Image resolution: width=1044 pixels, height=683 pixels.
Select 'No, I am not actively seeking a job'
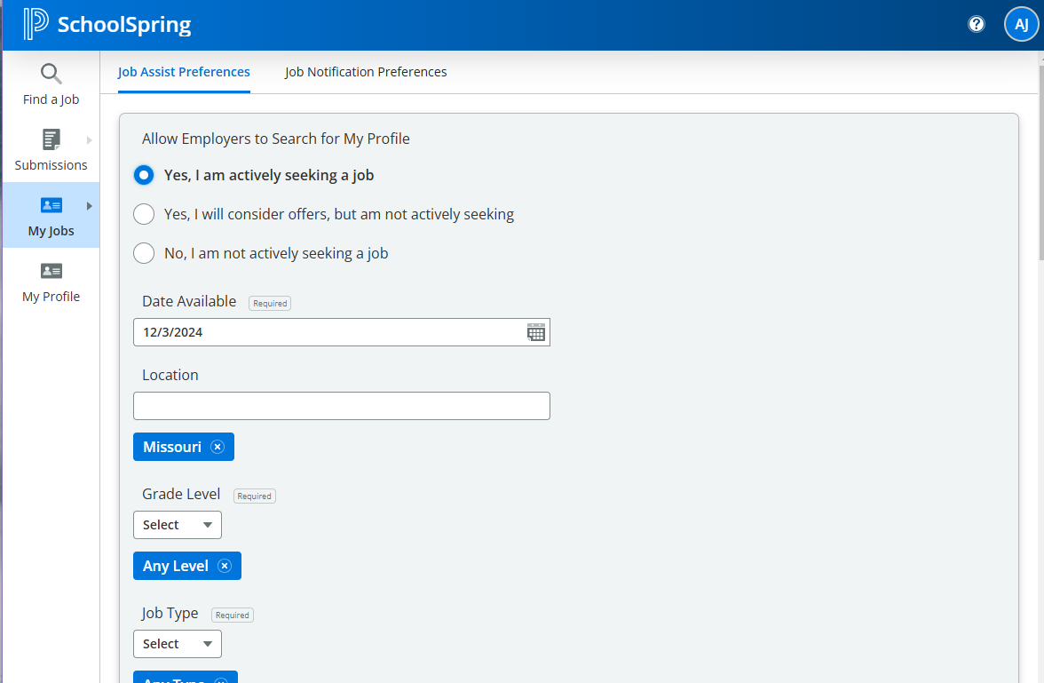pos(144,253)
